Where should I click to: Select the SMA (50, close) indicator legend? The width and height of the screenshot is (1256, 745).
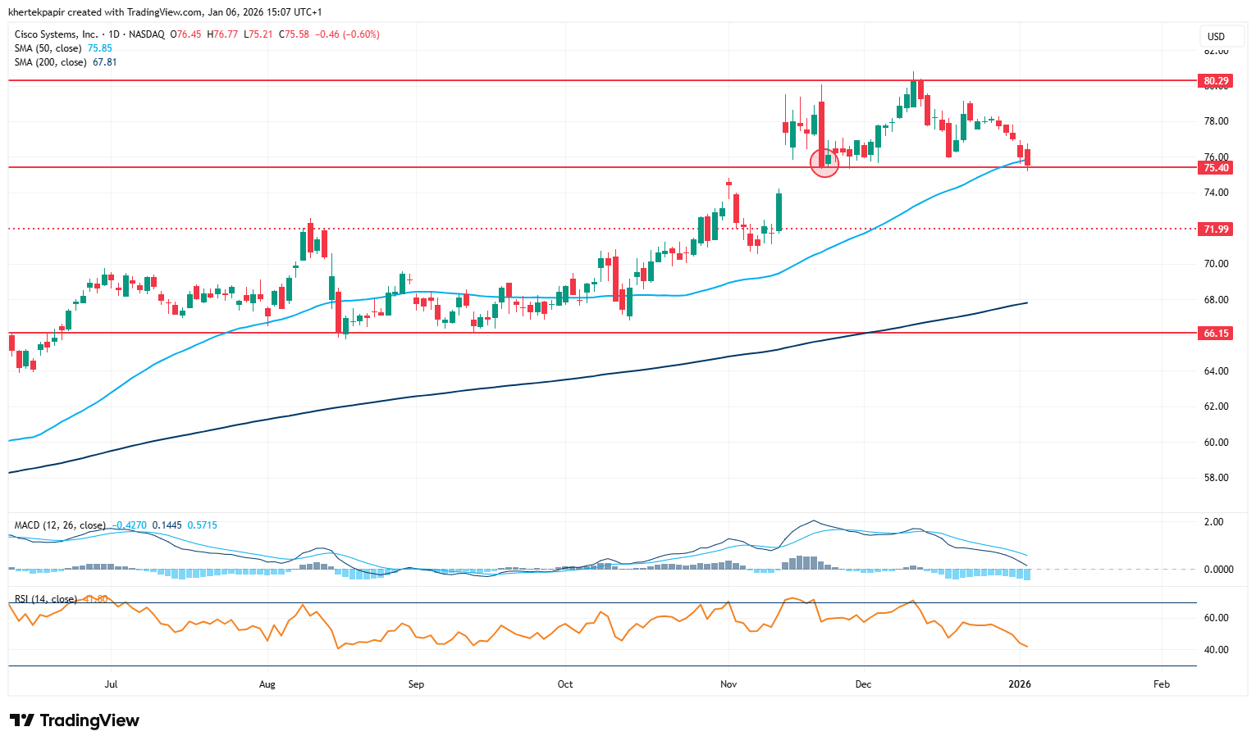(49, 48)
